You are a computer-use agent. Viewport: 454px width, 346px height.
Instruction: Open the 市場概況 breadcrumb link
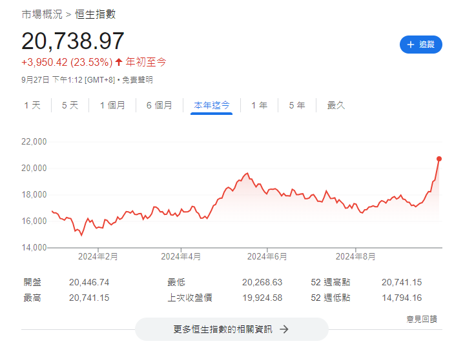pos(42,14)
